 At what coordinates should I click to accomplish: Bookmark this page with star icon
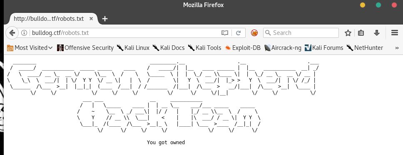(348, 33)
